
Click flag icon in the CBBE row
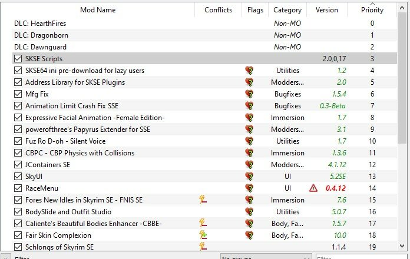(250, 224)
